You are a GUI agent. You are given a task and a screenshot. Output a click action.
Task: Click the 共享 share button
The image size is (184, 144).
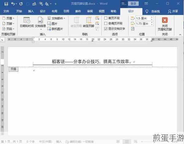[x=173, y=11]
